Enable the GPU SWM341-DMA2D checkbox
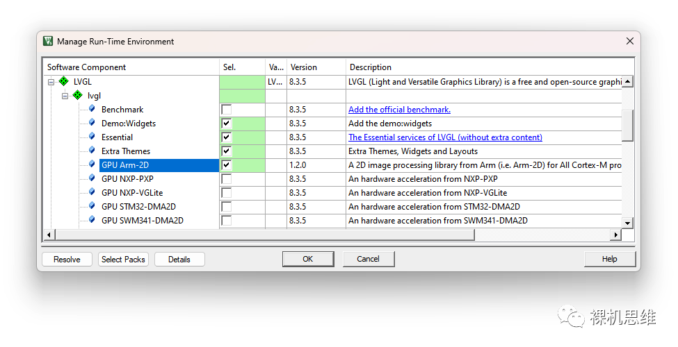This screenshot has width=678, height=347. click(226, 220)
